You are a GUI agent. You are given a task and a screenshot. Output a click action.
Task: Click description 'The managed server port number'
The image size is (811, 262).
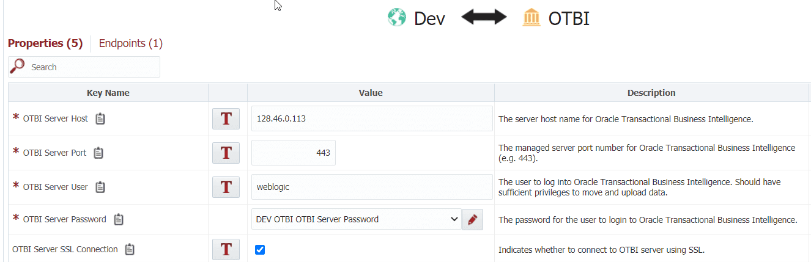click(647, 153)
